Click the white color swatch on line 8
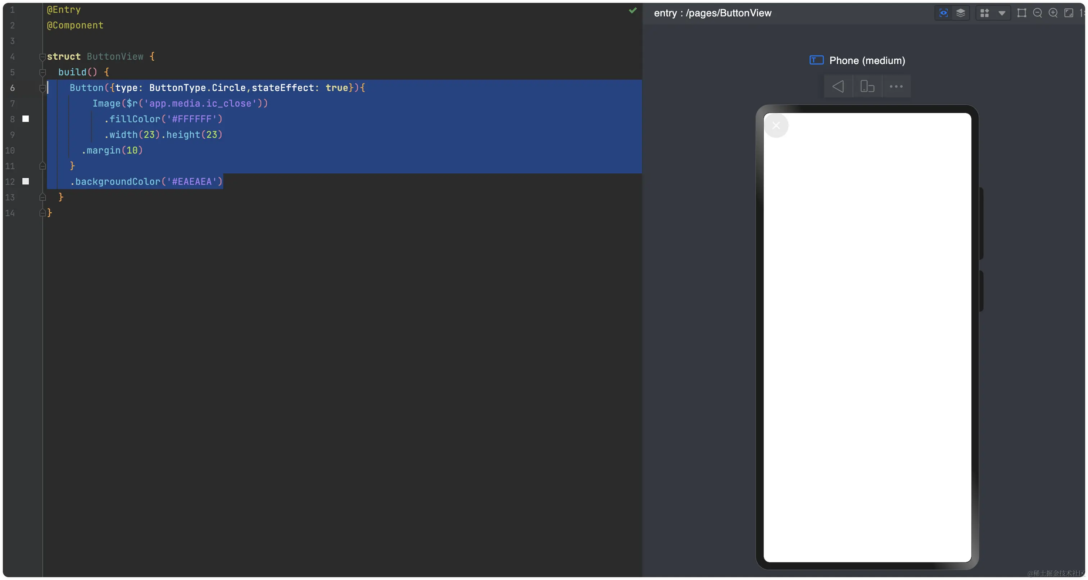1088x580 pixels. click(26, 119)
